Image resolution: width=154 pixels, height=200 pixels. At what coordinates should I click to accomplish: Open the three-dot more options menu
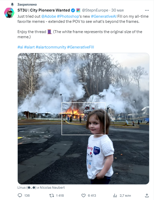point(147,11)
